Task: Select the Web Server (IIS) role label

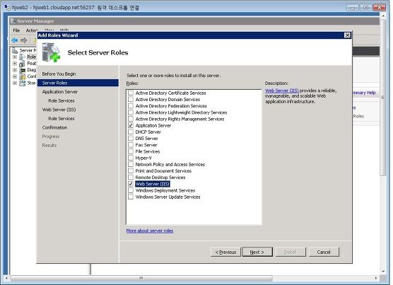Action: pos(153,184)
